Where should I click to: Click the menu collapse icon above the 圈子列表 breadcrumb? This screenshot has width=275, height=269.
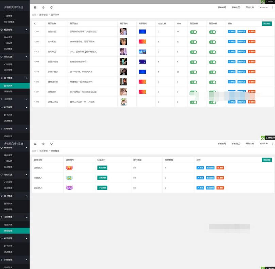tap(35, 7)
